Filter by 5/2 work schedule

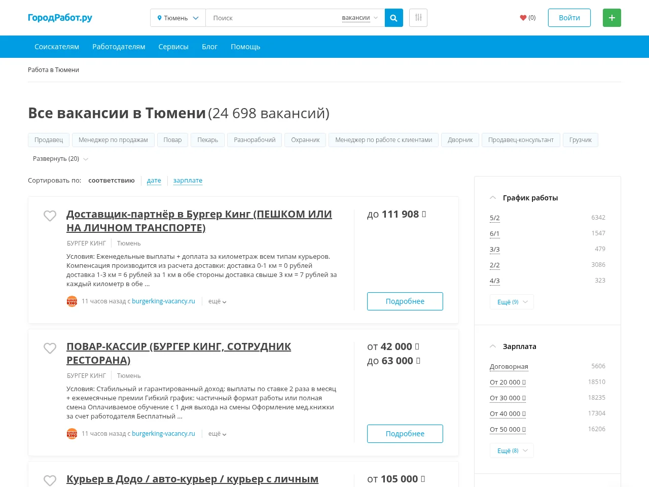[495, 218]
